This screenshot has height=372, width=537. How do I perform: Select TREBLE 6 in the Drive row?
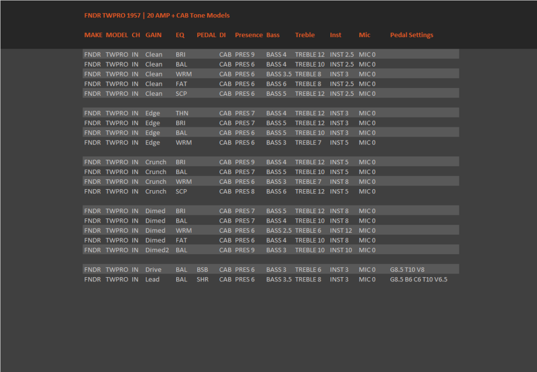point(308,270)
